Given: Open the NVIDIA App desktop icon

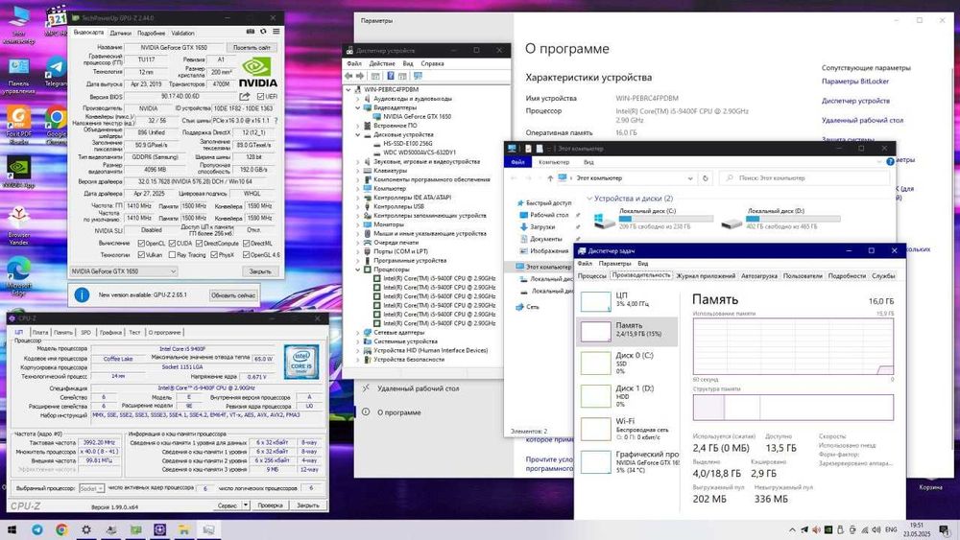Looking at the screenshot, I should 18,173.
